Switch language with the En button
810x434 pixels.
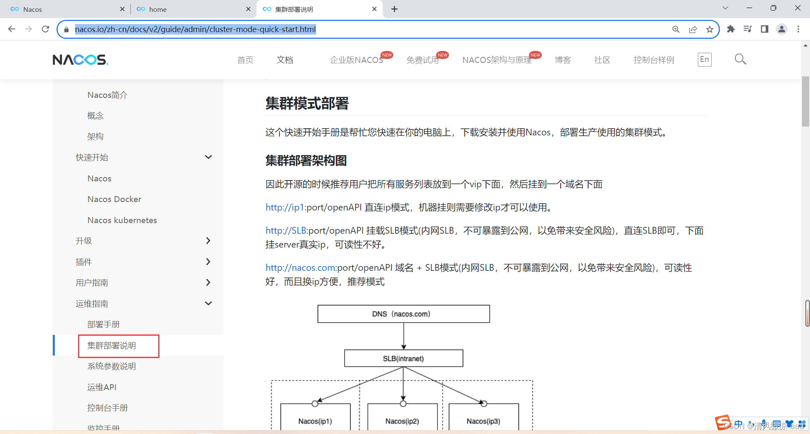coord(705,59)
